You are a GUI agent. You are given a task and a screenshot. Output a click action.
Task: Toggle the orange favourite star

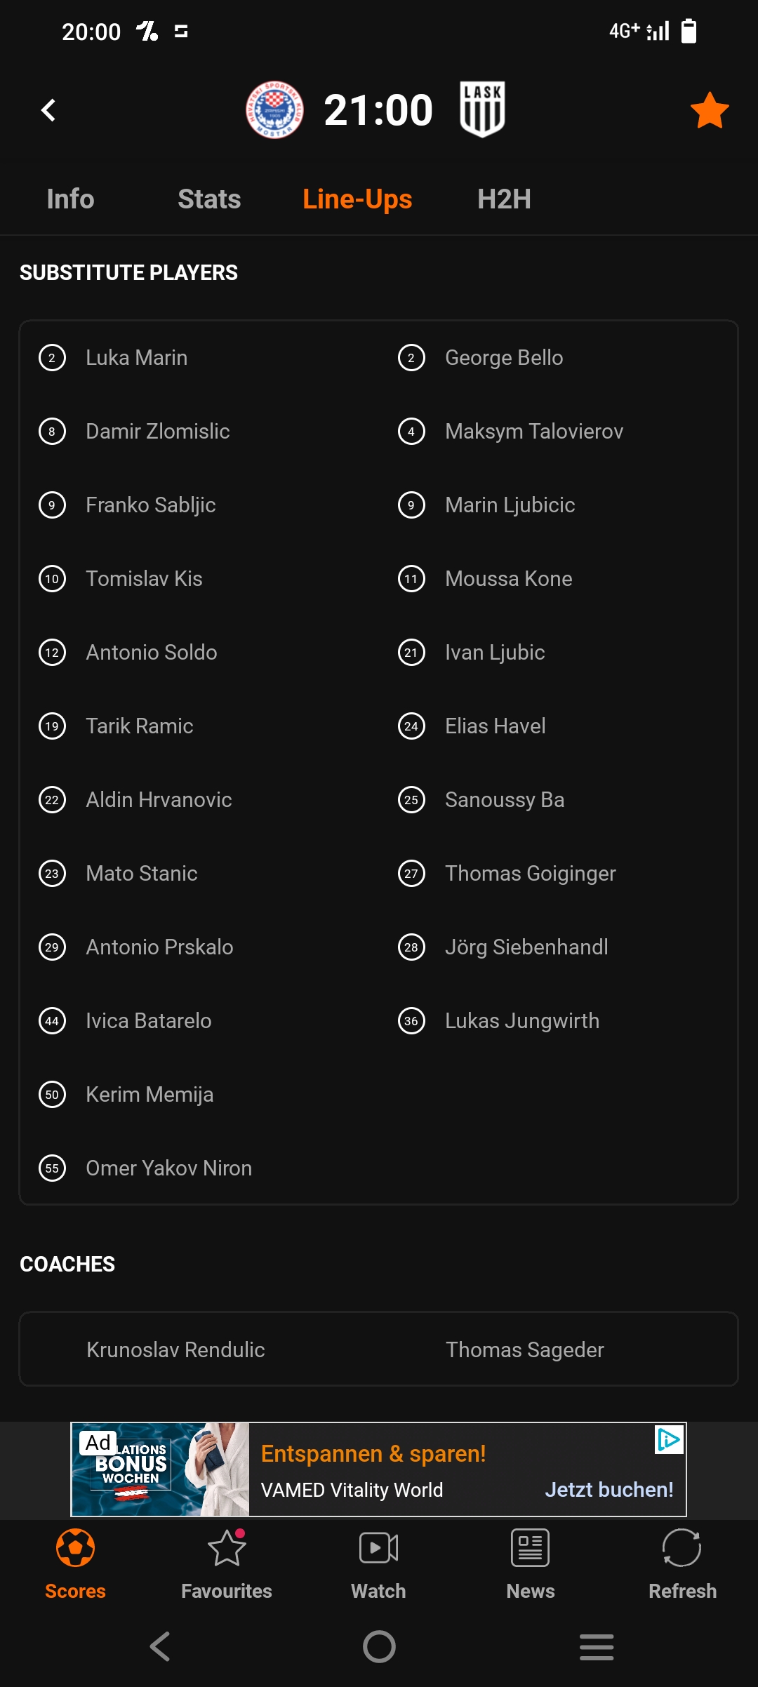click(710, 111)
